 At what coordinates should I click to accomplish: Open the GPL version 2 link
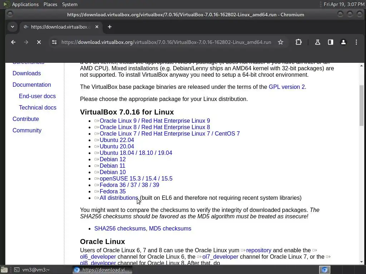coord(287,87)
